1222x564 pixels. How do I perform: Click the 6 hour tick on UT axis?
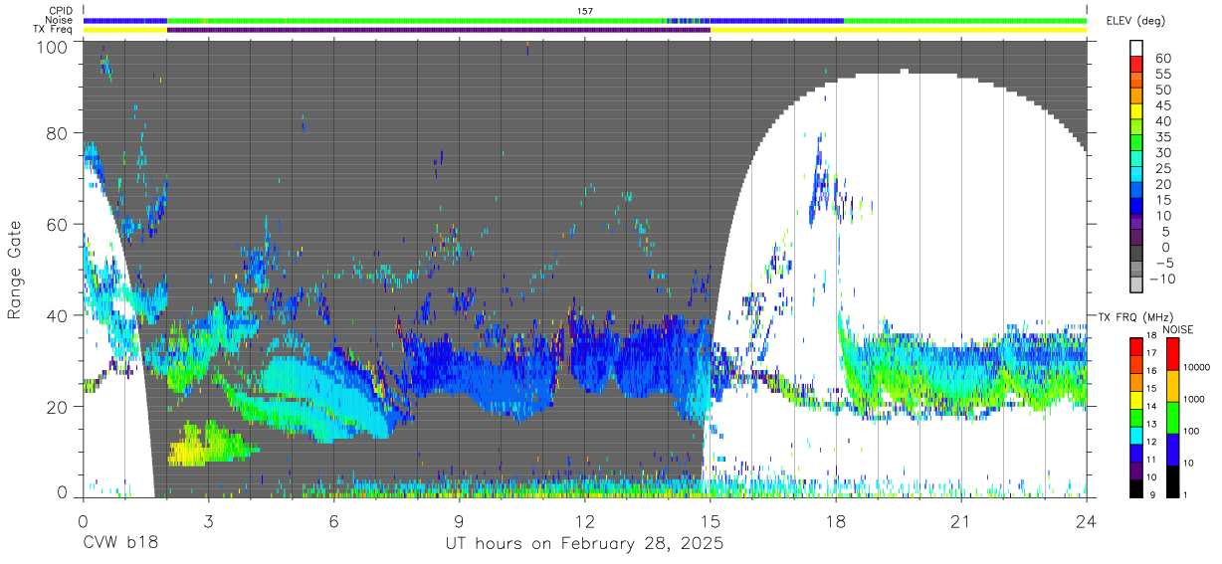(x=333, y=520)
